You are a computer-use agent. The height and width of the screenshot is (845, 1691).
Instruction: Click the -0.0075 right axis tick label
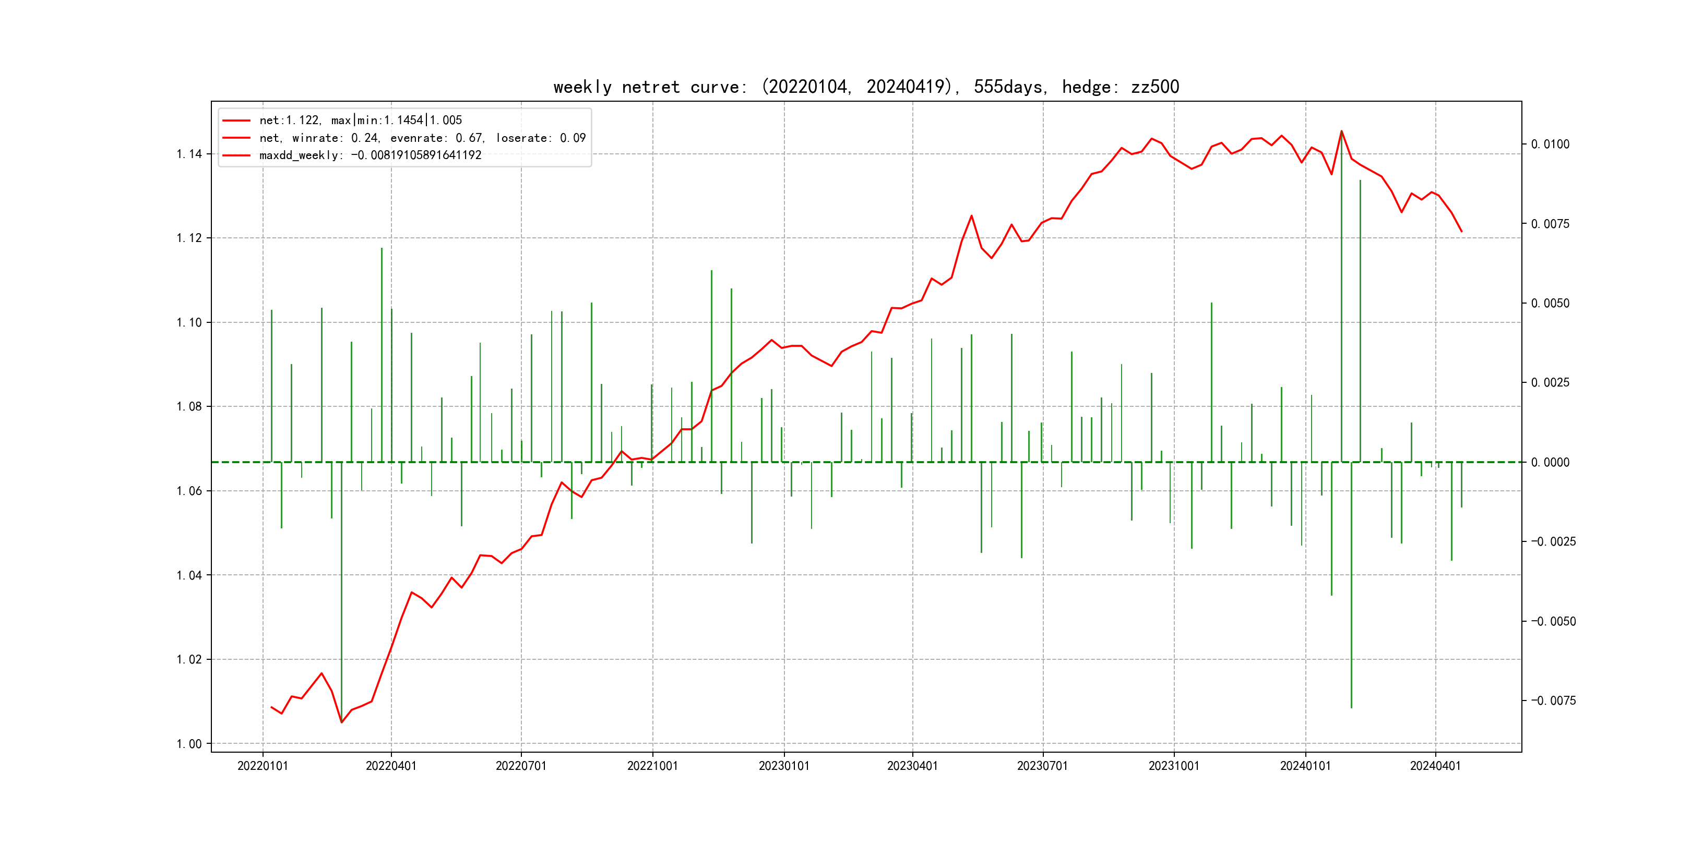[1553, 701]
